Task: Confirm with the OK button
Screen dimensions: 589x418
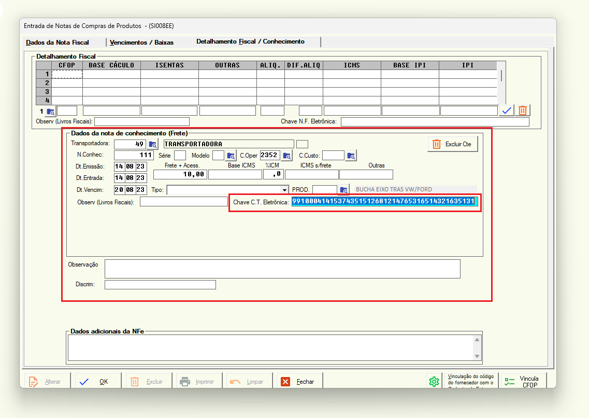Action: tap(98, 382)
